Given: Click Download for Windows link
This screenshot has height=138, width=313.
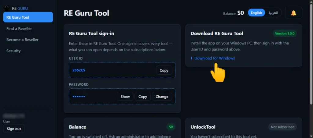Looking at the screenshot, I should click(213, 58).
